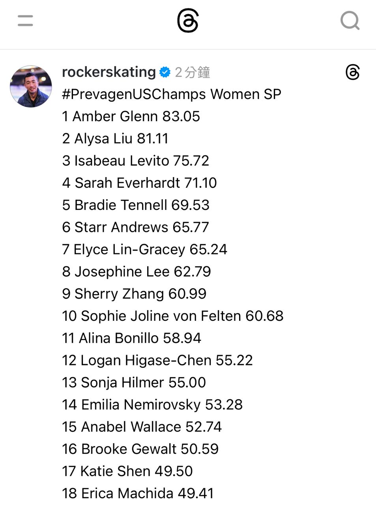Open the rockerskating username link

[x=109, y=72]
